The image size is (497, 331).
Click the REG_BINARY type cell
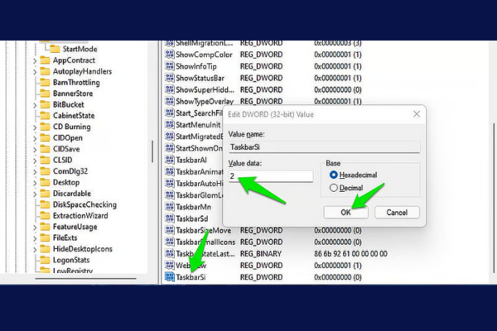261,254
